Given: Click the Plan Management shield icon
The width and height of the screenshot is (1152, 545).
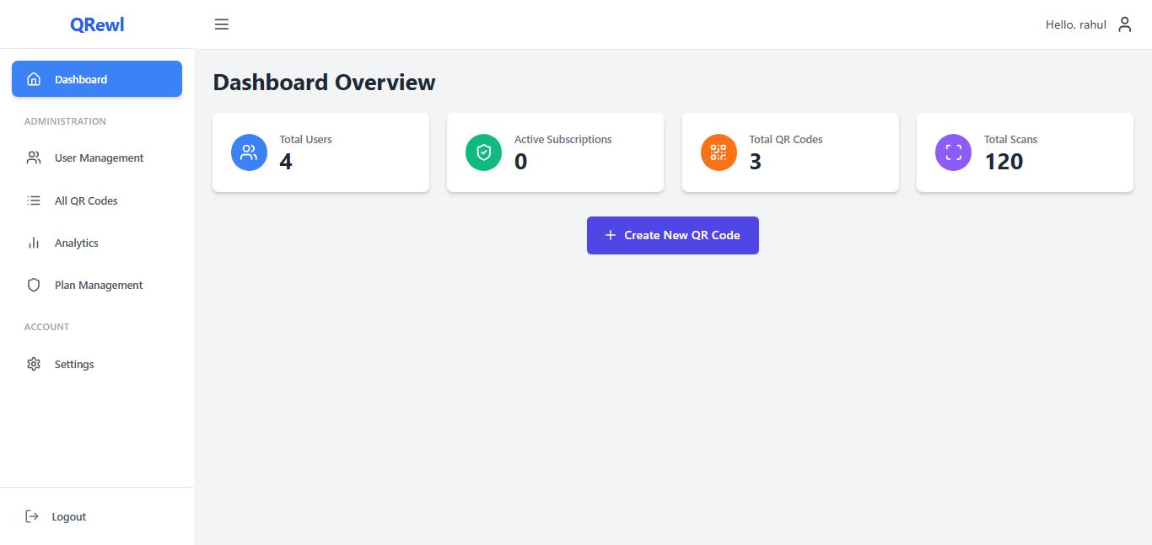Looking at the screenshot, I should [x=34, y=285].
